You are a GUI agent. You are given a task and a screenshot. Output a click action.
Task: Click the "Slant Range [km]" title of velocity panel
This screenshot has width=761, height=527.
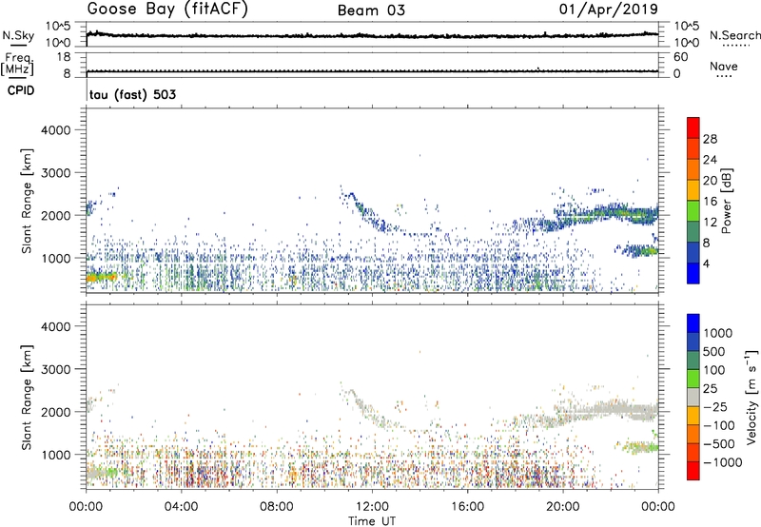tap(27, 397)
